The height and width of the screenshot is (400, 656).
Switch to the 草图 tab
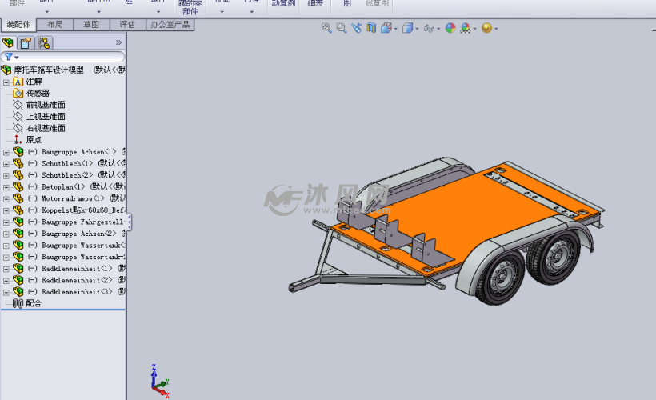click(x=91, y=25)
